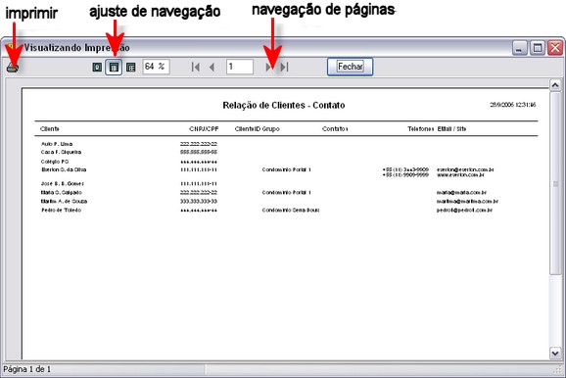Click the 'Cliente' column header
Screen dimensions: 566x378
(50, 129)
